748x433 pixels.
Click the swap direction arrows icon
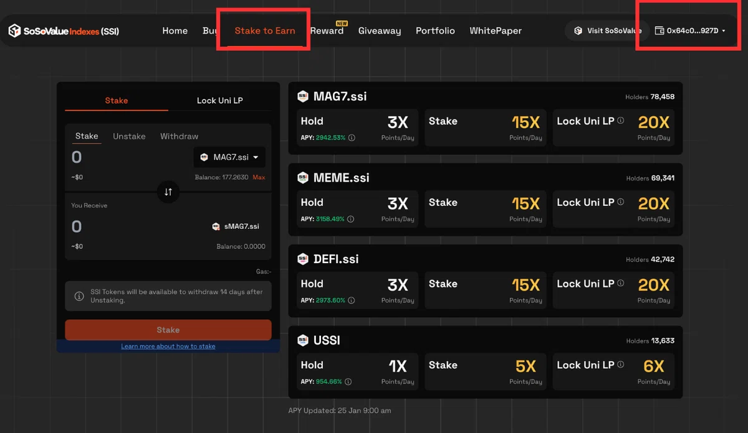(x=168, y=192)
